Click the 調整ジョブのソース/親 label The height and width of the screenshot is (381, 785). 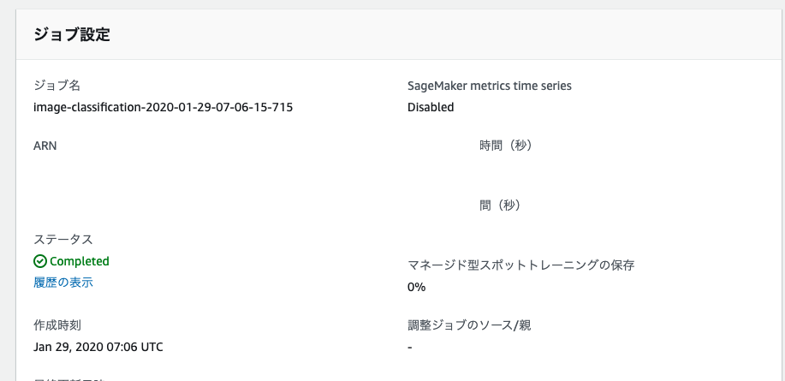click(x=469, y=325)
